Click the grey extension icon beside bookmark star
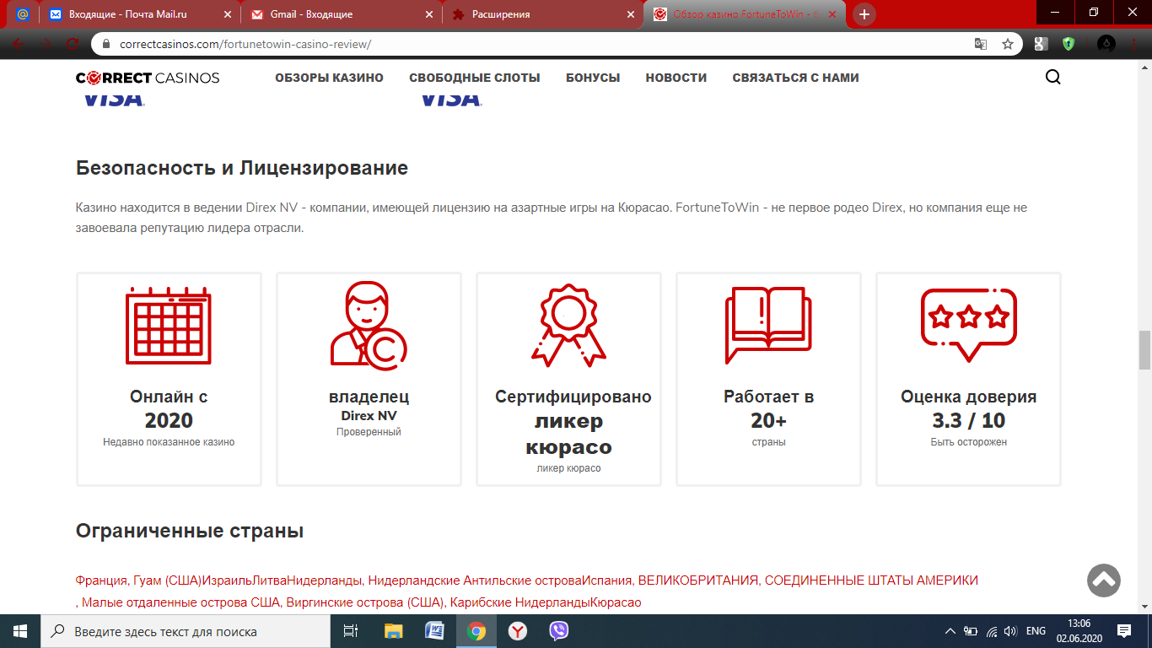1152x648 pixels. tap(1042, 44)
